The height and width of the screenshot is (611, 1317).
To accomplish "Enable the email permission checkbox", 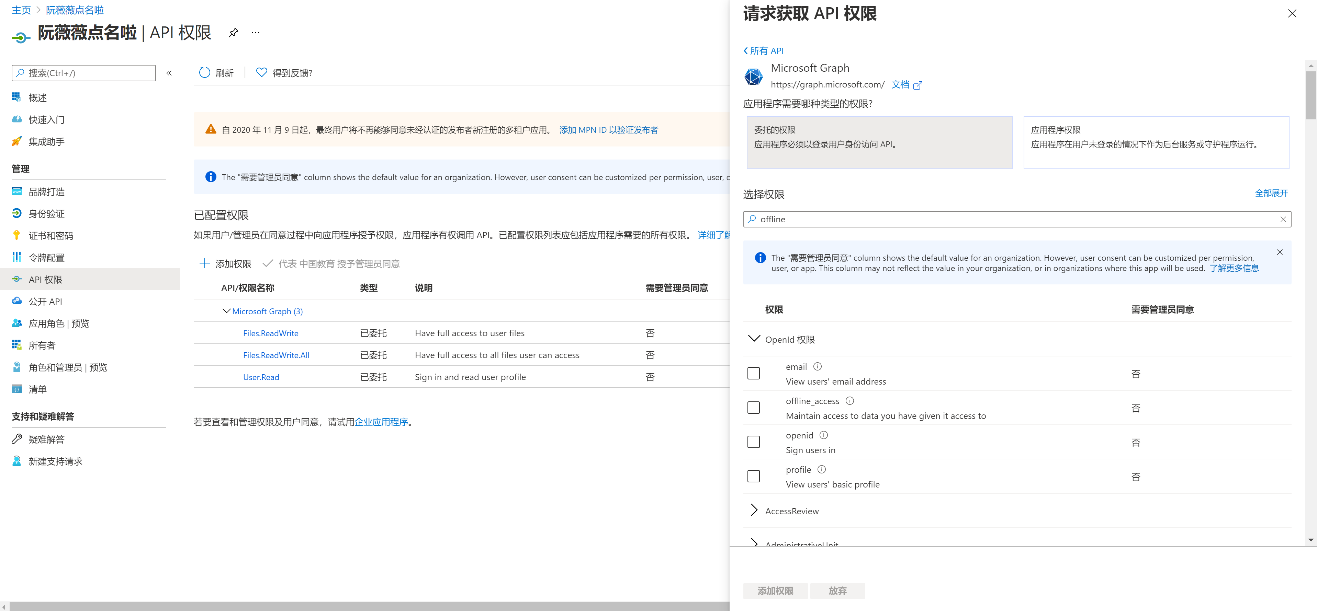I will [x=753, y=373].
